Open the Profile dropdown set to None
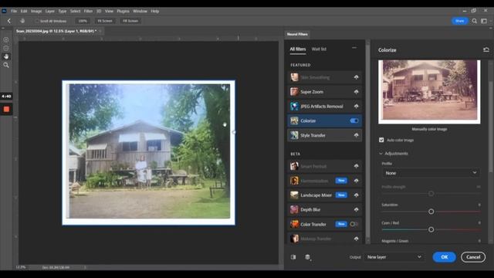The image size is (494, 278). click(x=431, y=173)
